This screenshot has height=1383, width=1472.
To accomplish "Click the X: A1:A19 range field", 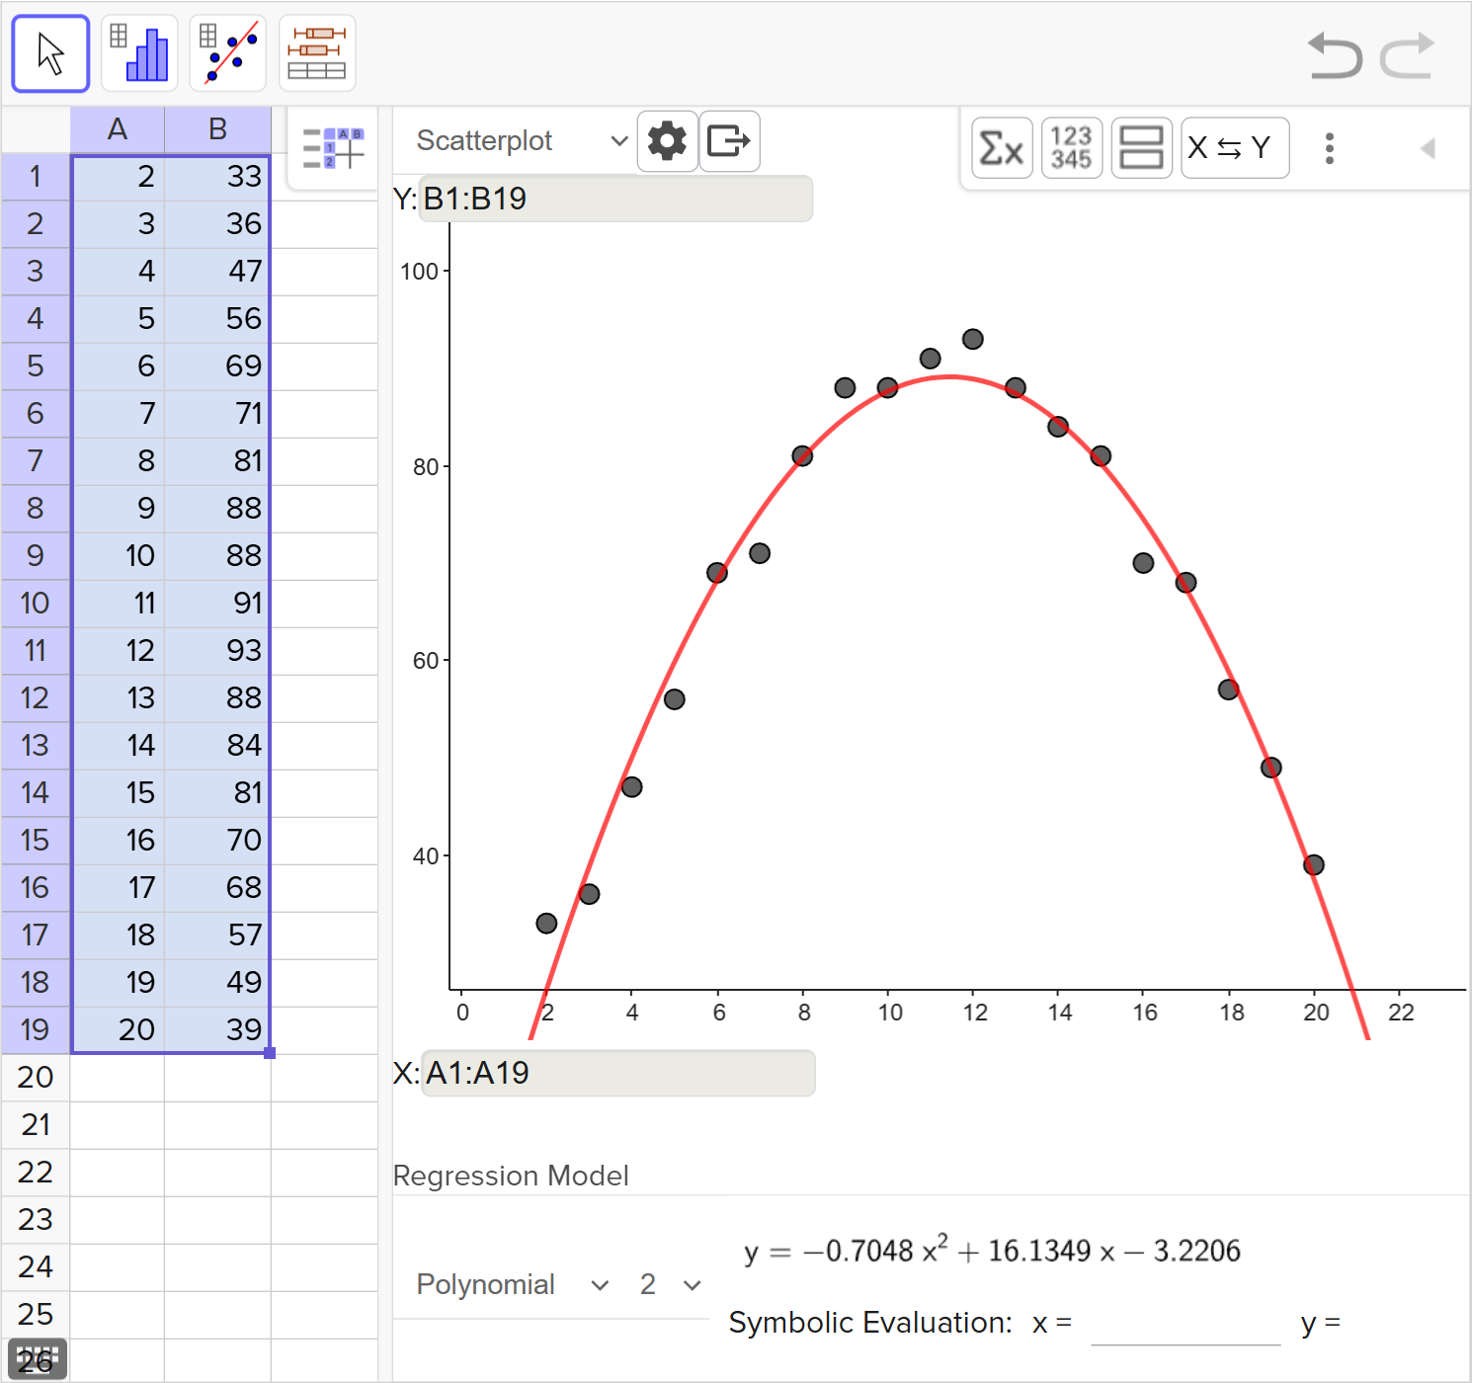I will 617,1073.
